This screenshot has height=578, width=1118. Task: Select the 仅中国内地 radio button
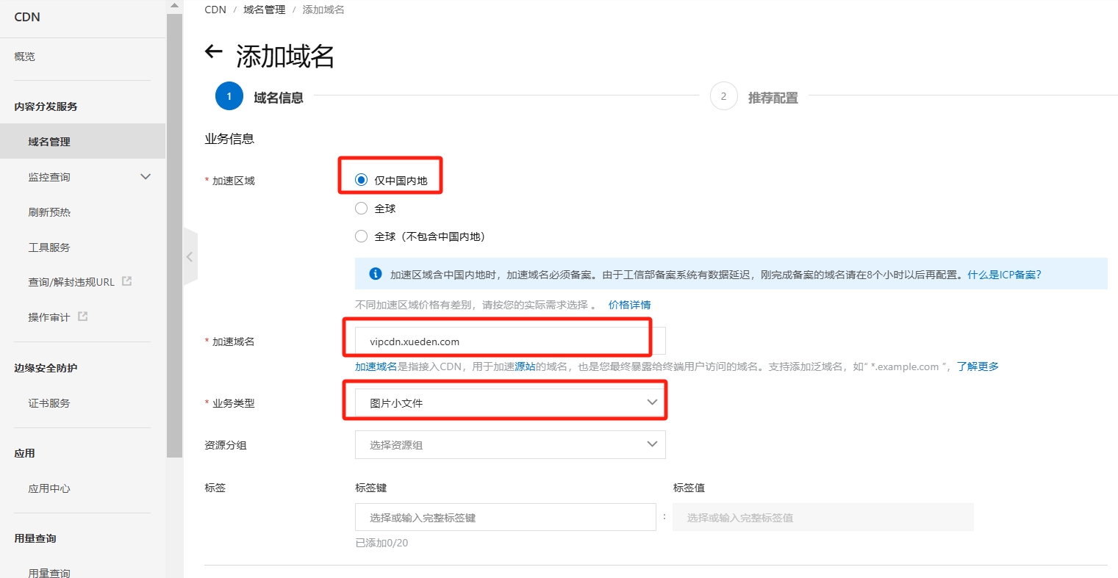click(361, 180)
